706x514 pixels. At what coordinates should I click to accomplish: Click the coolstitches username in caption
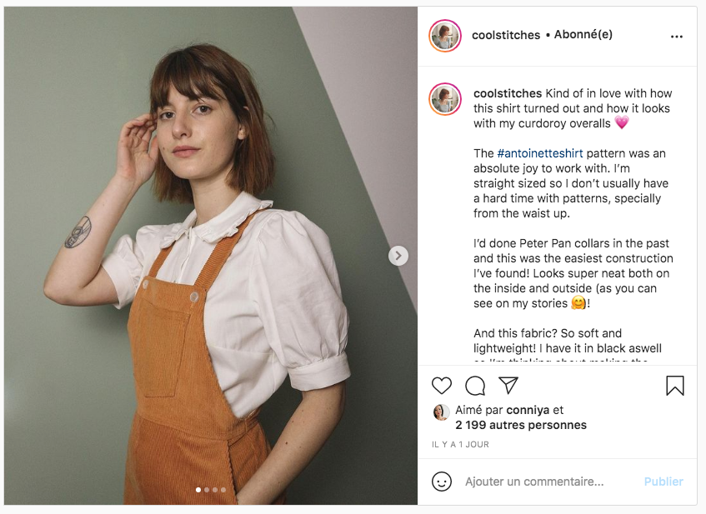[x=508, y=93]
